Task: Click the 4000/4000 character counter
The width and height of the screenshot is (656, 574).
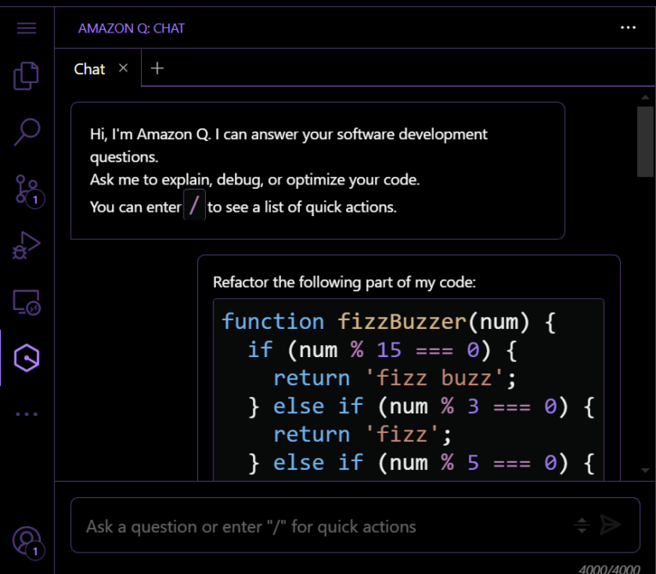Action: point(609,569)
